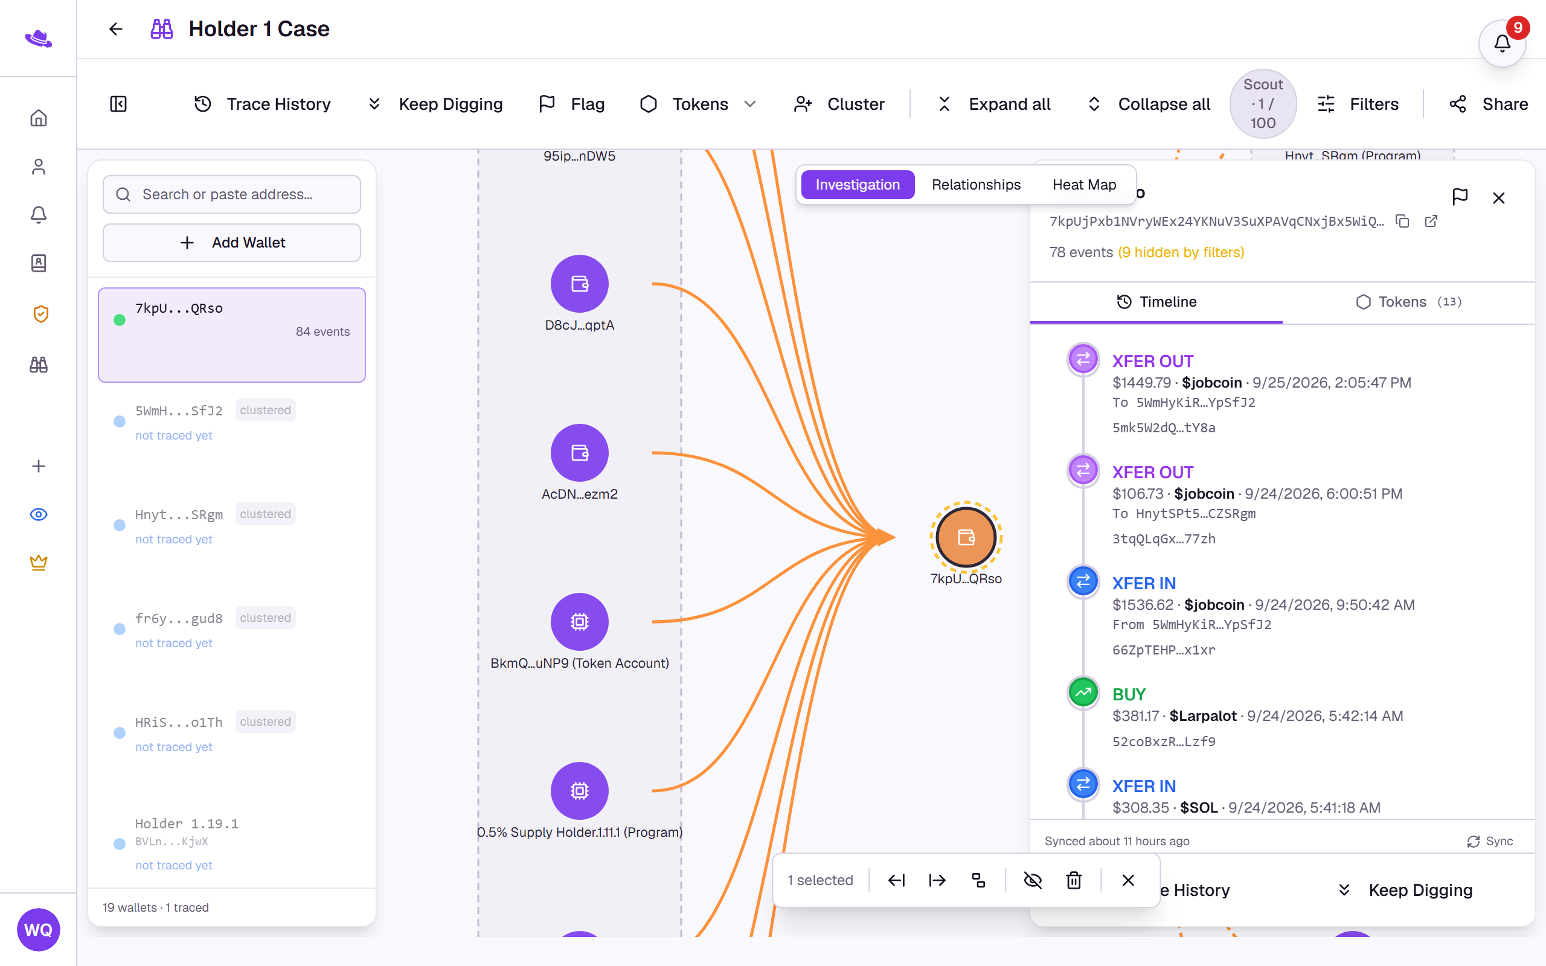Collapse all nodes in the graph

[1149, 104]
